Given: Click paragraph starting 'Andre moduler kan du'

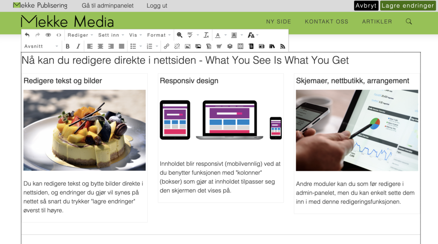Looking at the screenshot, I should [355, 193].
